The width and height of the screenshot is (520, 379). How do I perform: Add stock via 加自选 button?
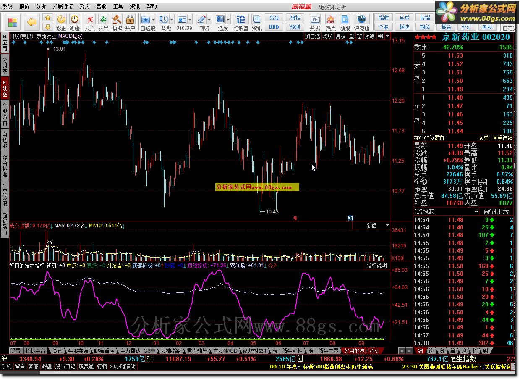point(312,36)
